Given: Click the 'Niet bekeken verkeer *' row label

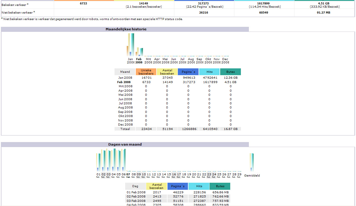Looking at the screenshot, I should click(18, 12).
